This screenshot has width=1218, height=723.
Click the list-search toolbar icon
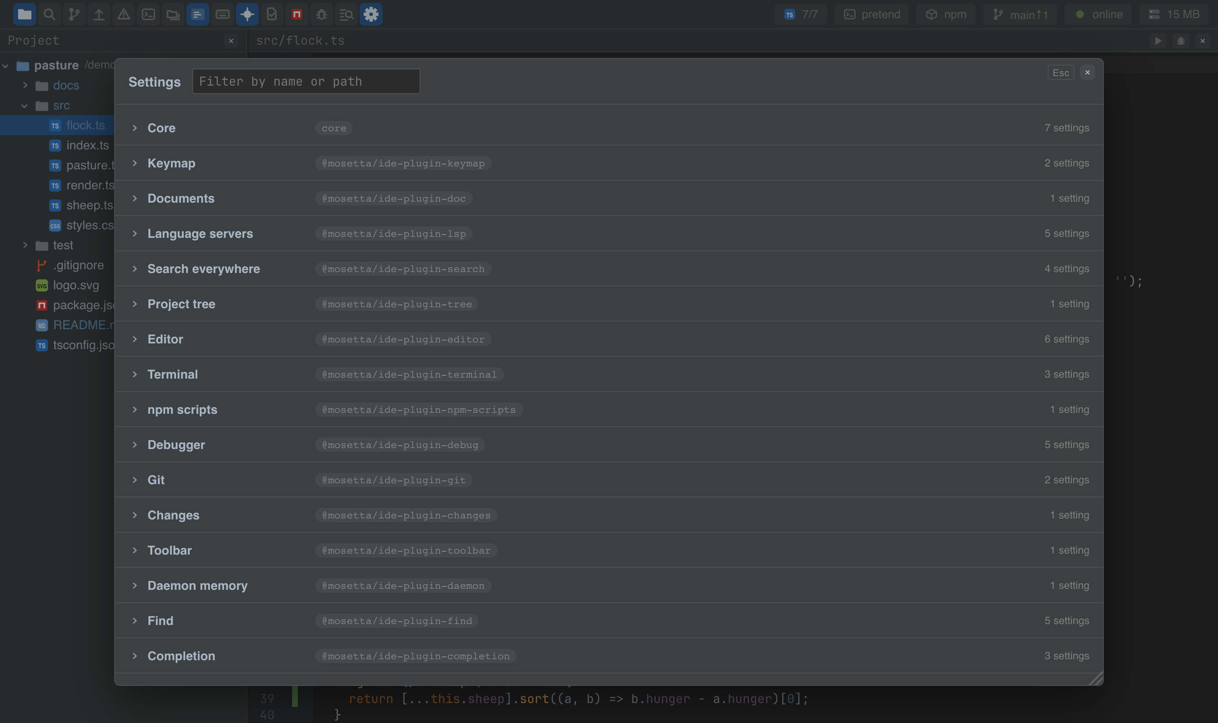[346, 14]
